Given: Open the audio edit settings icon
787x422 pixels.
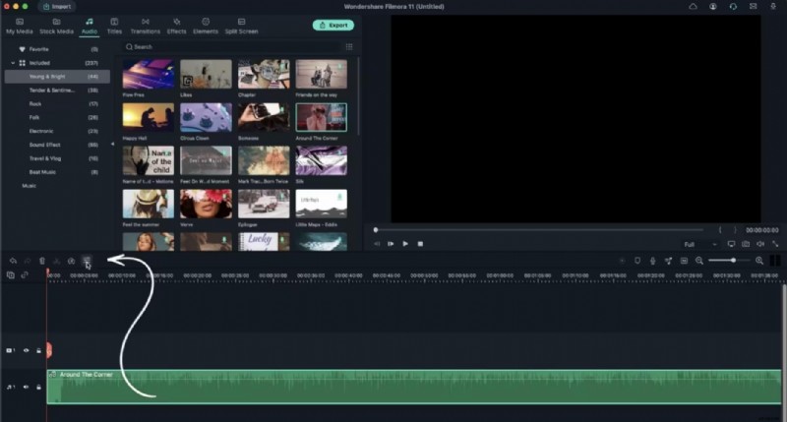Looking at the screenshot, I should [x=87, y=261].
